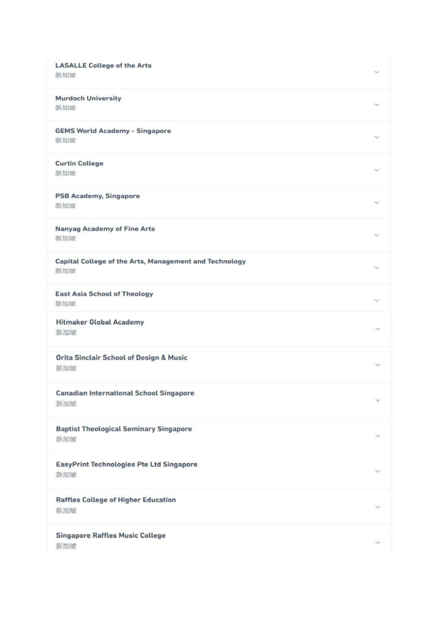Expand the PSB Academy, Singapore chevron
This screenshot has width=443, height=627.
click(376, 203)
